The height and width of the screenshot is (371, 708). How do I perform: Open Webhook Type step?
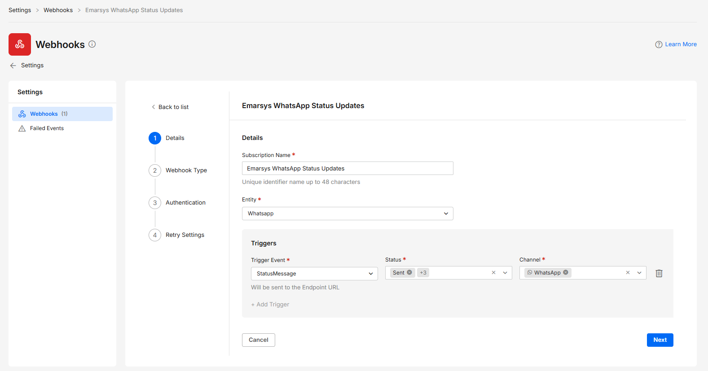tap(186, 170)
